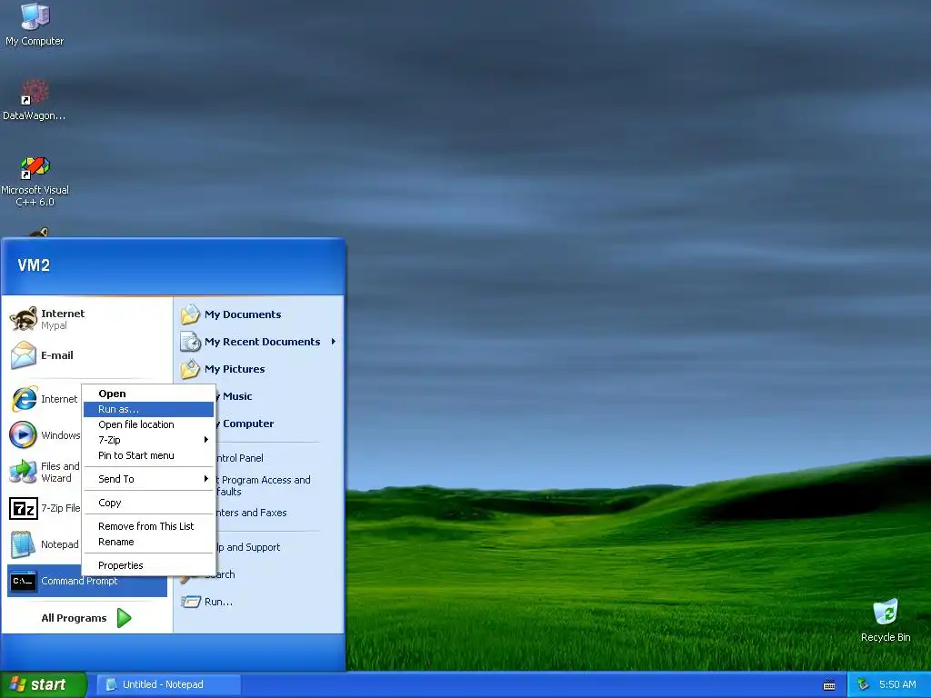
Task: Click the Internet Explorer icon in Start menu
Action: coord(24,399)
